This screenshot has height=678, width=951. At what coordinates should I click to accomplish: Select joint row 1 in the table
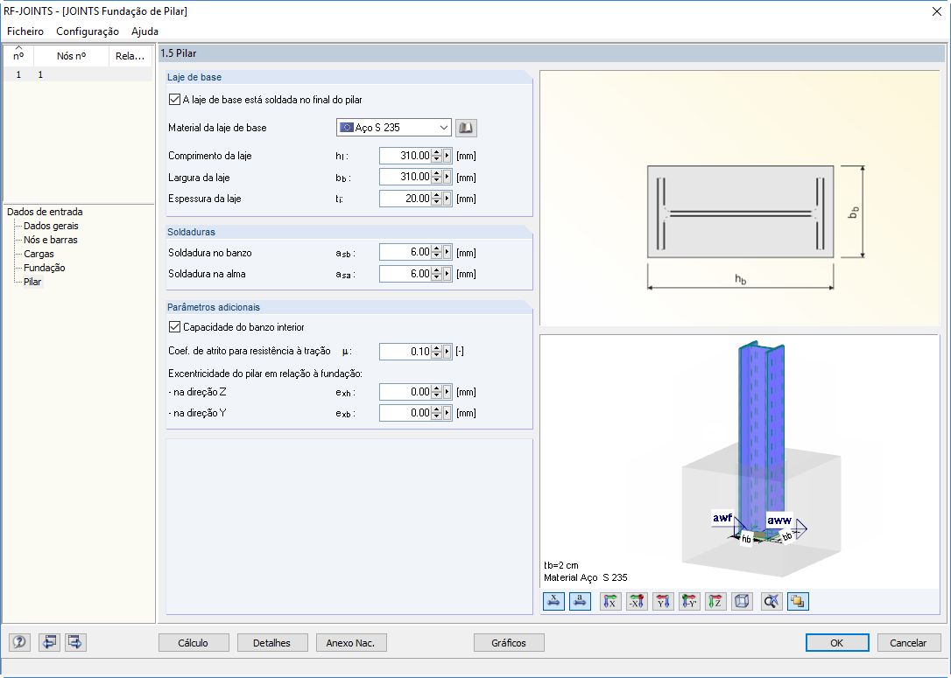[78, 74]
